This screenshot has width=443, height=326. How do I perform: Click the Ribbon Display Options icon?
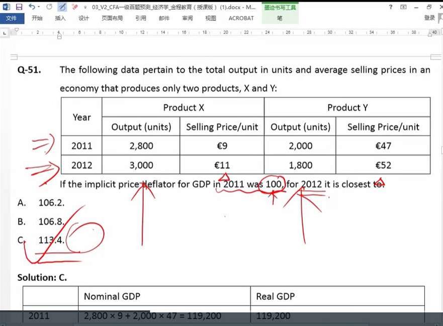coord(403,7)
